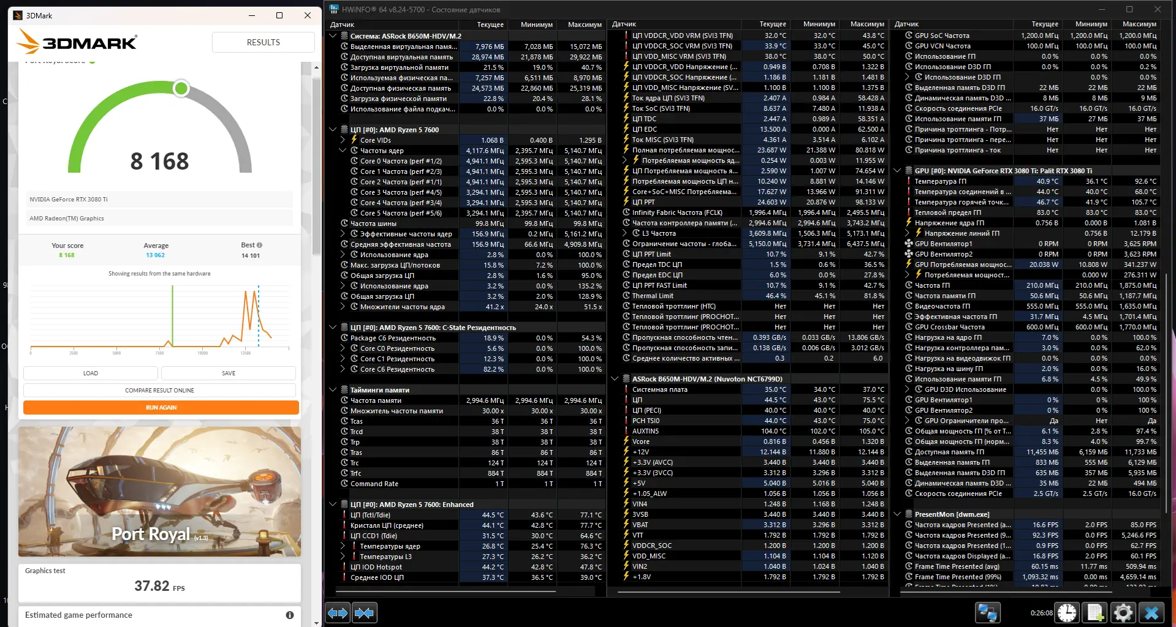Click the HWiNFO log file icon
1176x627 pixels.
(1096, 612)
